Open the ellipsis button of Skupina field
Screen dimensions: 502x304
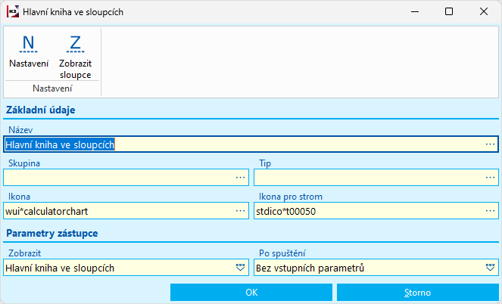pos(241,178)
